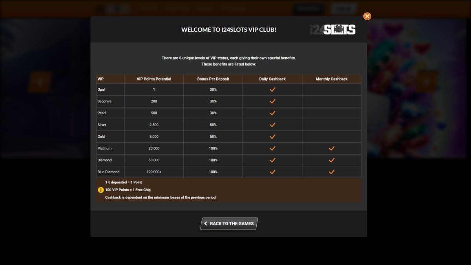Click the Pearl daily cashback checkmark
Image resolution: width=471 pixels, height=265 pixels.
[272, 113]
